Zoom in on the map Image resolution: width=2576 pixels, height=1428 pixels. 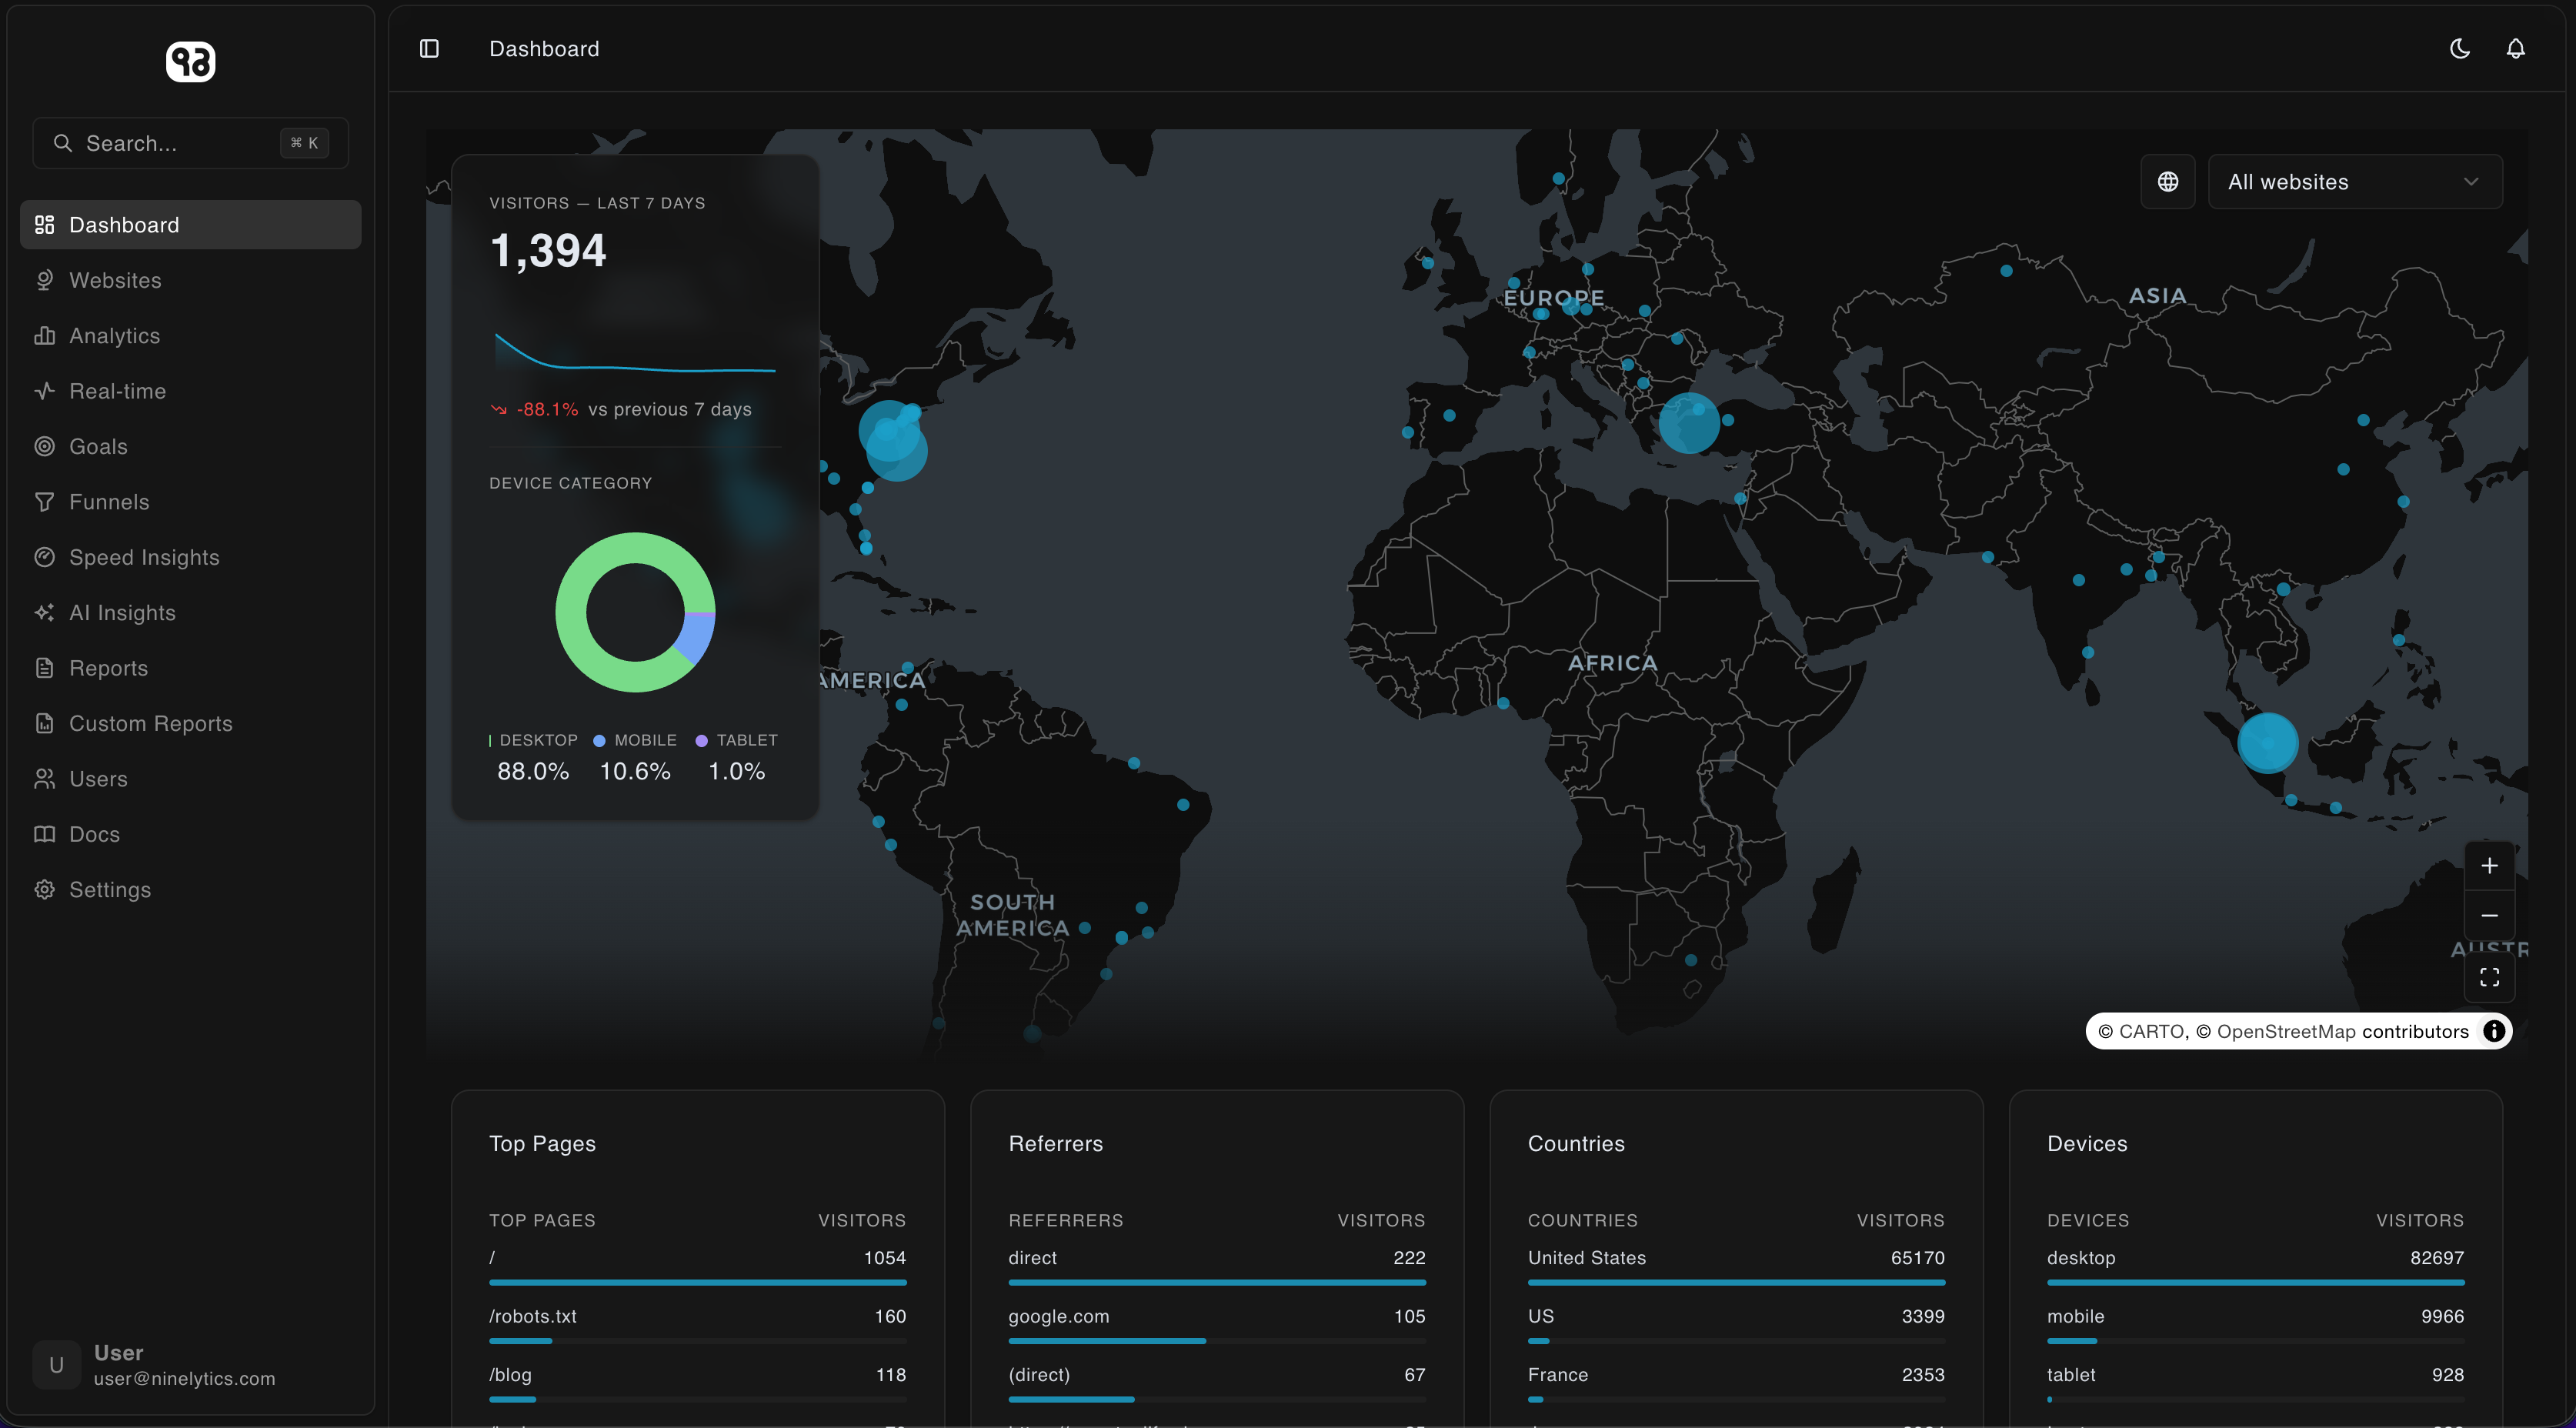click(2490, 865)
